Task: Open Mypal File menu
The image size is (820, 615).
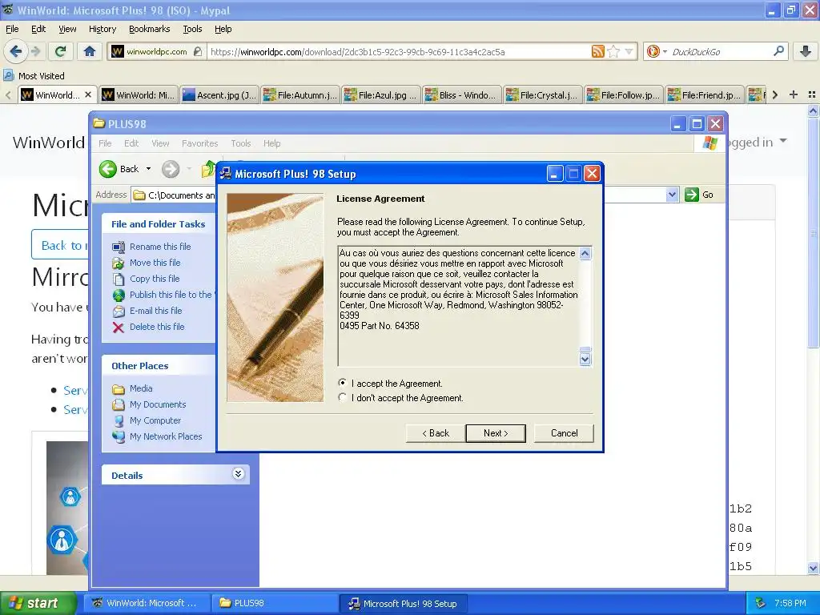Action: click(12, 29)
